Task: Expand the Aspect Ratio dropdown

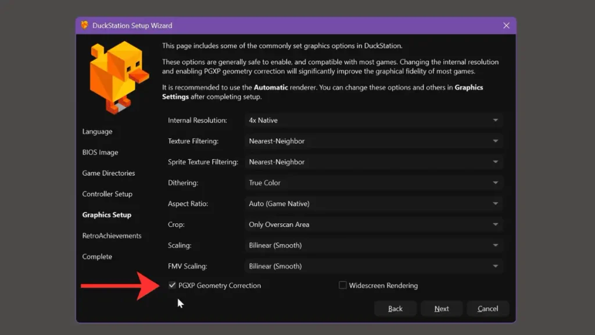Action: pos(374,204)
